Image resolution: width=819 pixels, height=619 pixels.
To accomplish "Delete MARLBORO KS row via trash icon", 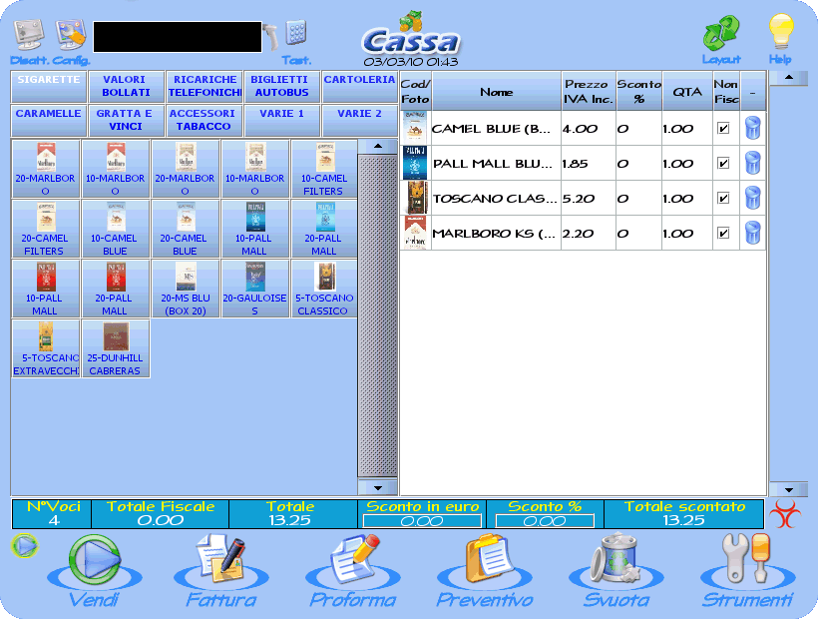I will tap(753, 234).
